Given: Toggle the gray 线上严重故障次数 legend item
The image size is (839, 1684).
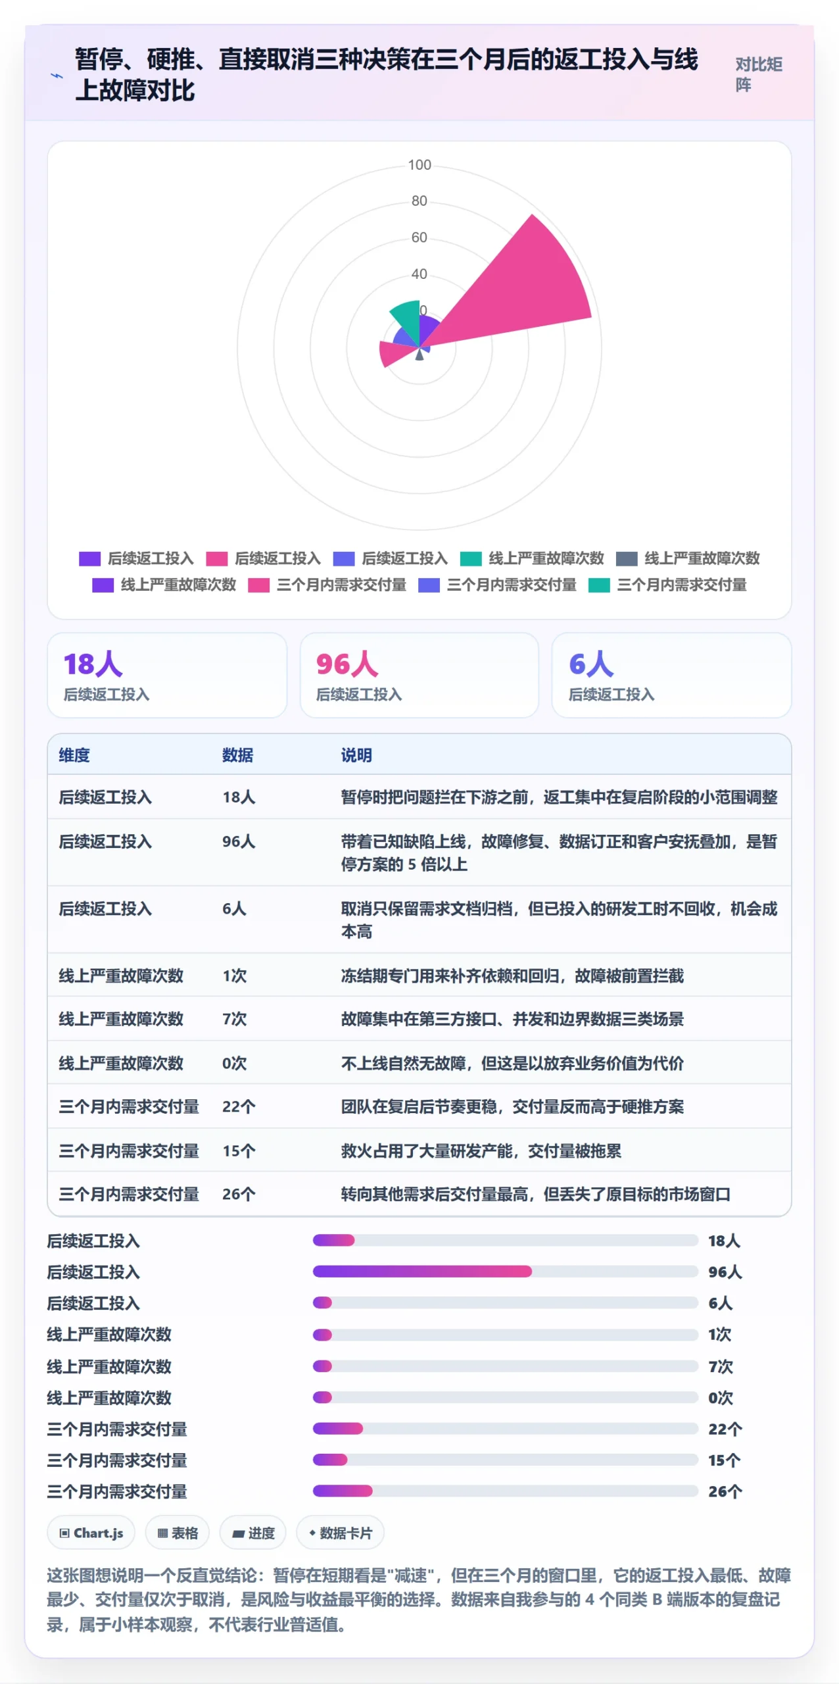Looking at the screenshot, I should (688, 558).
